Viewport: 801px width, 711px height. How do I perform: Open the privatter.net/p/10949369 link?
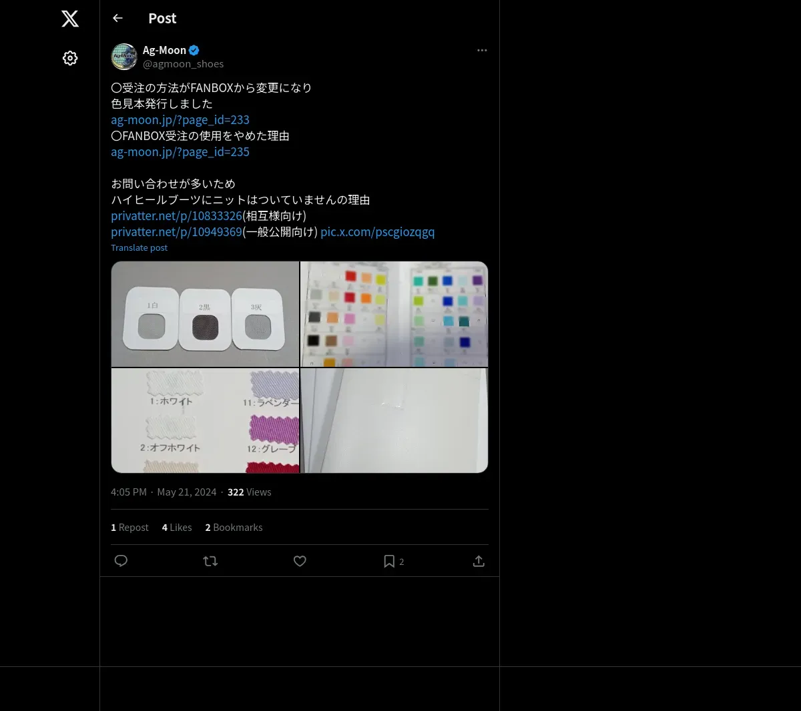tap(176, 232)
